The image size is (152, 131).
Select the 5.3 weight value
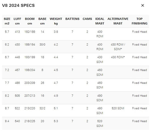(x=56, y=121)
